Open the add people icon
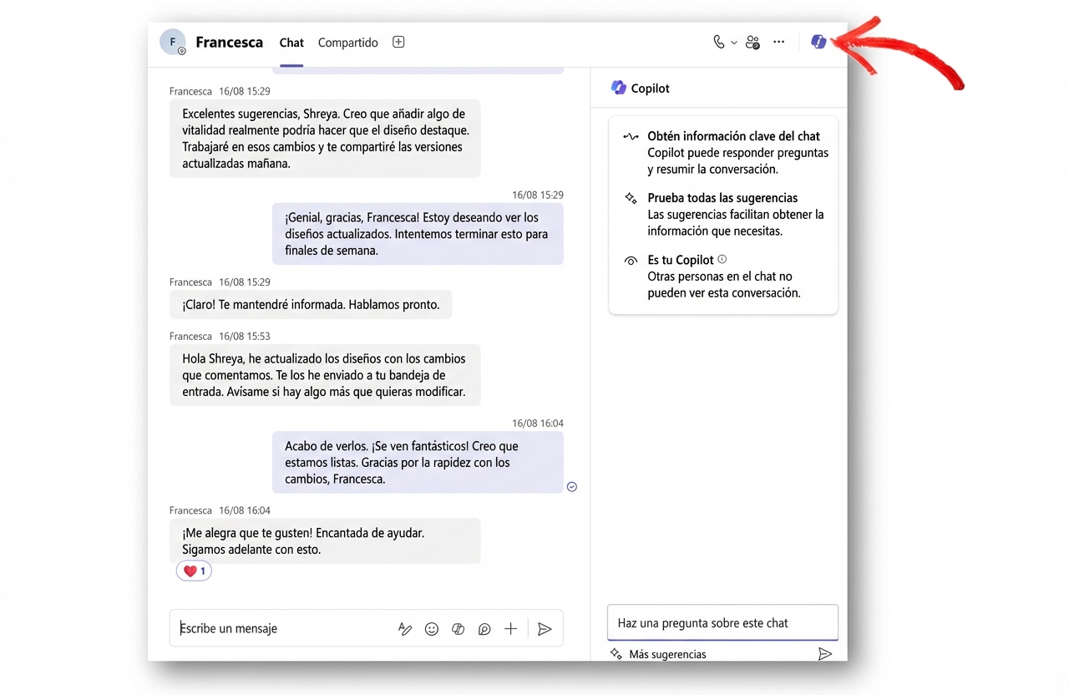The height and width of the screenshot is (695, 1069). [x=752, y=41]
